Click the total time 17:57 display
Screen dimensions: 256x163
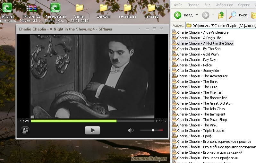161,121
